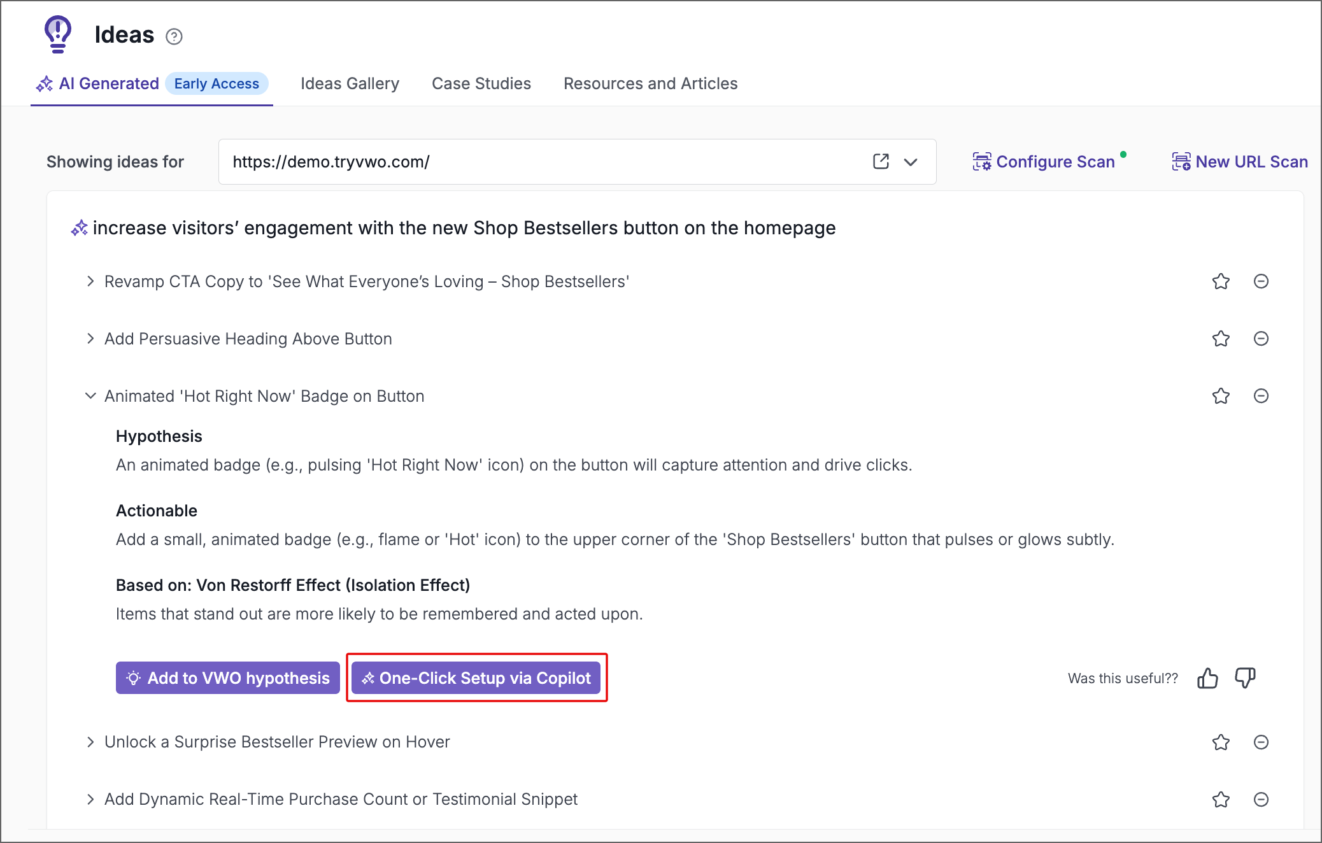The height and width of the screenshot is (843, 1322).
Task: Expand the URL dropdown chevron
Action: point(911,162)
